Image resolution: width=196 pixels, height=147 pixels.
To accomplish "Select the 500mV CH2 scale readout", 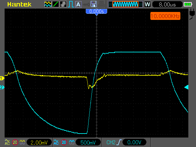I will (88, 142).
